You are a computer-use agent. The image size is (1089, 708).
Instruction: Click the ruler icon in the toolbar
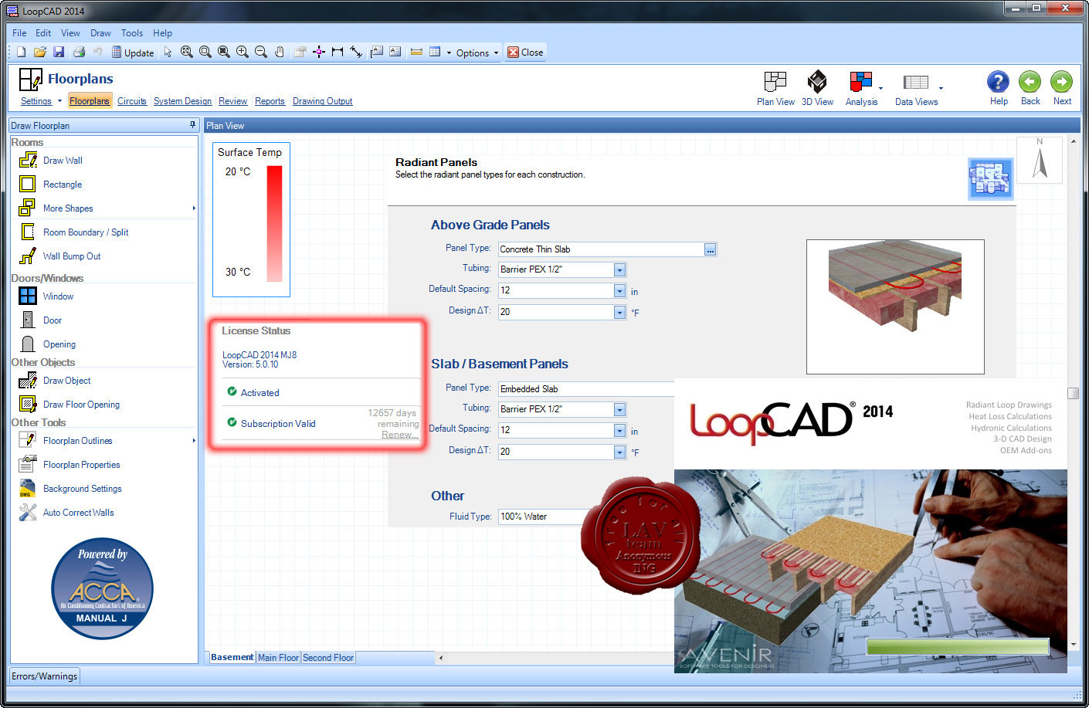[416, 52]
